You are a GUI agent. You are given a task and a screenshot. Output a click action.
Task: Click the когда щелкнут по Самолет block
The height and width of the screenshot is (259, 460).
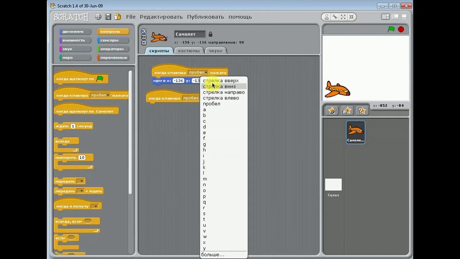[86, 110]
